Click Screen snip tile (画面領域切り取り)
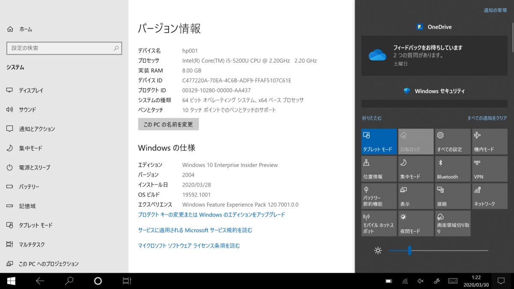The height and width of the screenshot is (289, 514). tap(453, 223)
